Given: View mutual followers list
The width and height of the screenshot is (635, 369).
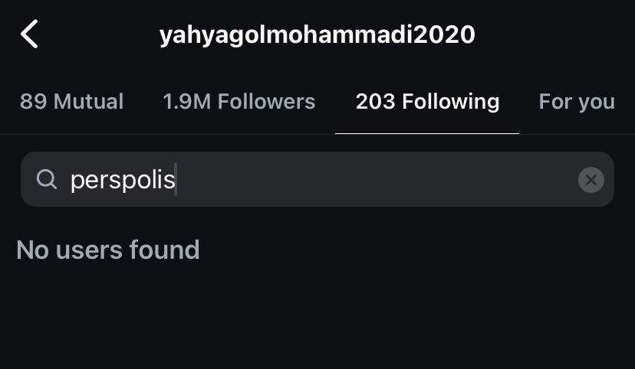Looking at the screenshot, I should (x=71, y=102).
